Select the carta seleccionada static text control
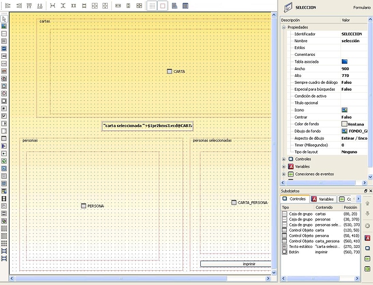 [148, 126]
